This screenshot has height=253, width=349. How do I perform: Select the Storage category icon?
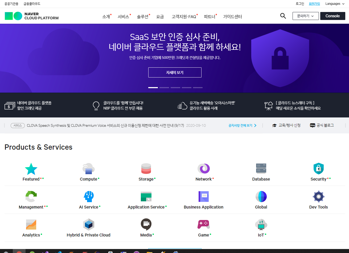[x=146, y=169]
